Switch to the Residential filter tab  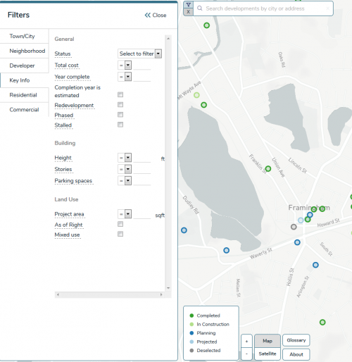click(24, 95)
